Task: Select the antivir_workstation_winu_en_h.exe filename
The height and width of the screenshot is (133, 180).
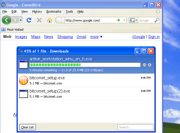Action: 61,59
